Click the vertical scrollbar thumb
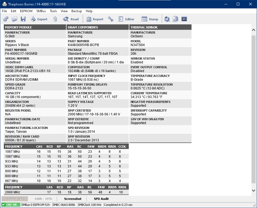Screen dimensions: 257x208 [253, 109]
